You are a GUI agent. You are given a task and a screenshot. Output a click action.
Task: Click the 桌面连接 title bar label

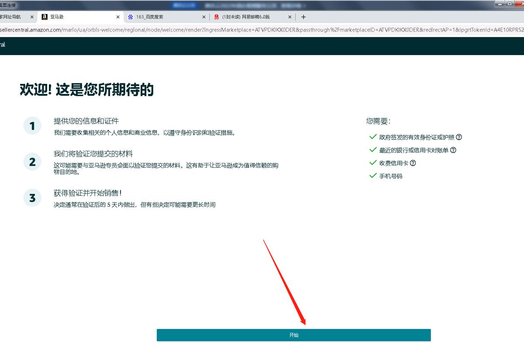coord(8,4)
